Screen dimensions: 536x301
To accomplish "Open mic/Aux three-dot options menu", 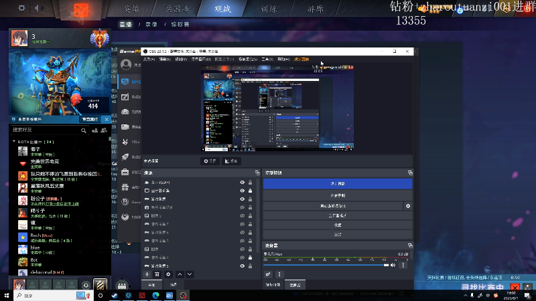I will pyautogui.click(x=403, y=265).
